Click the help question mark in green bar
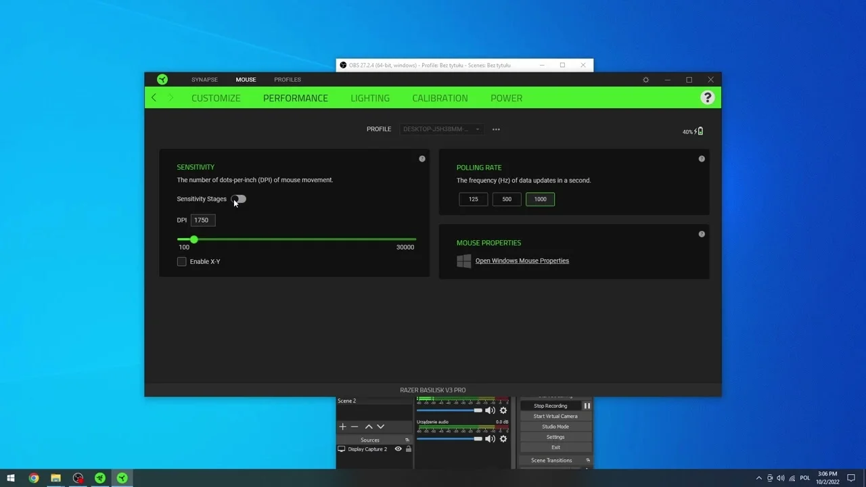 [707, 97]
